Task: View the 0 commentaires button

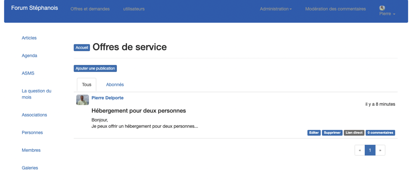Action: pyautogui.click(x=380, y=133)
